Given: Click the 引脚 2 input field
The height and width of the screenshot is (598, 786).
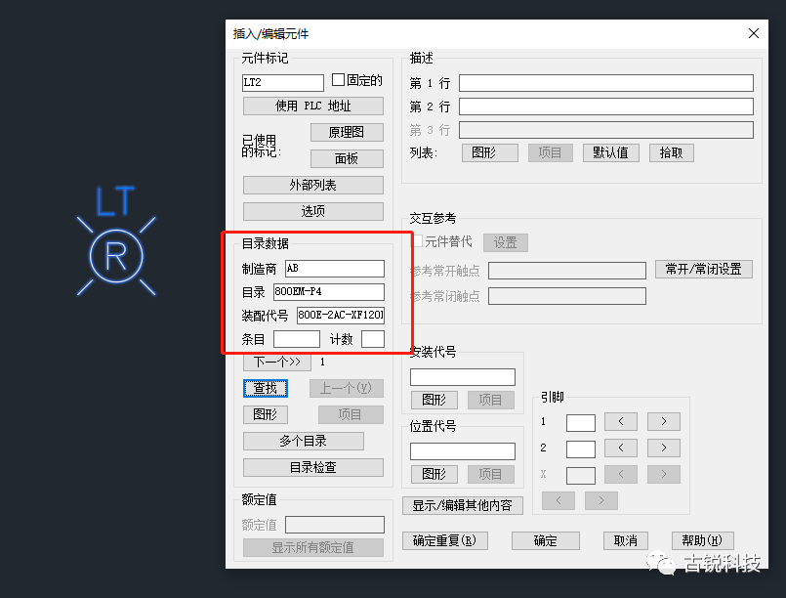Looking at the screenshot, I should click(x=581, y=449).
